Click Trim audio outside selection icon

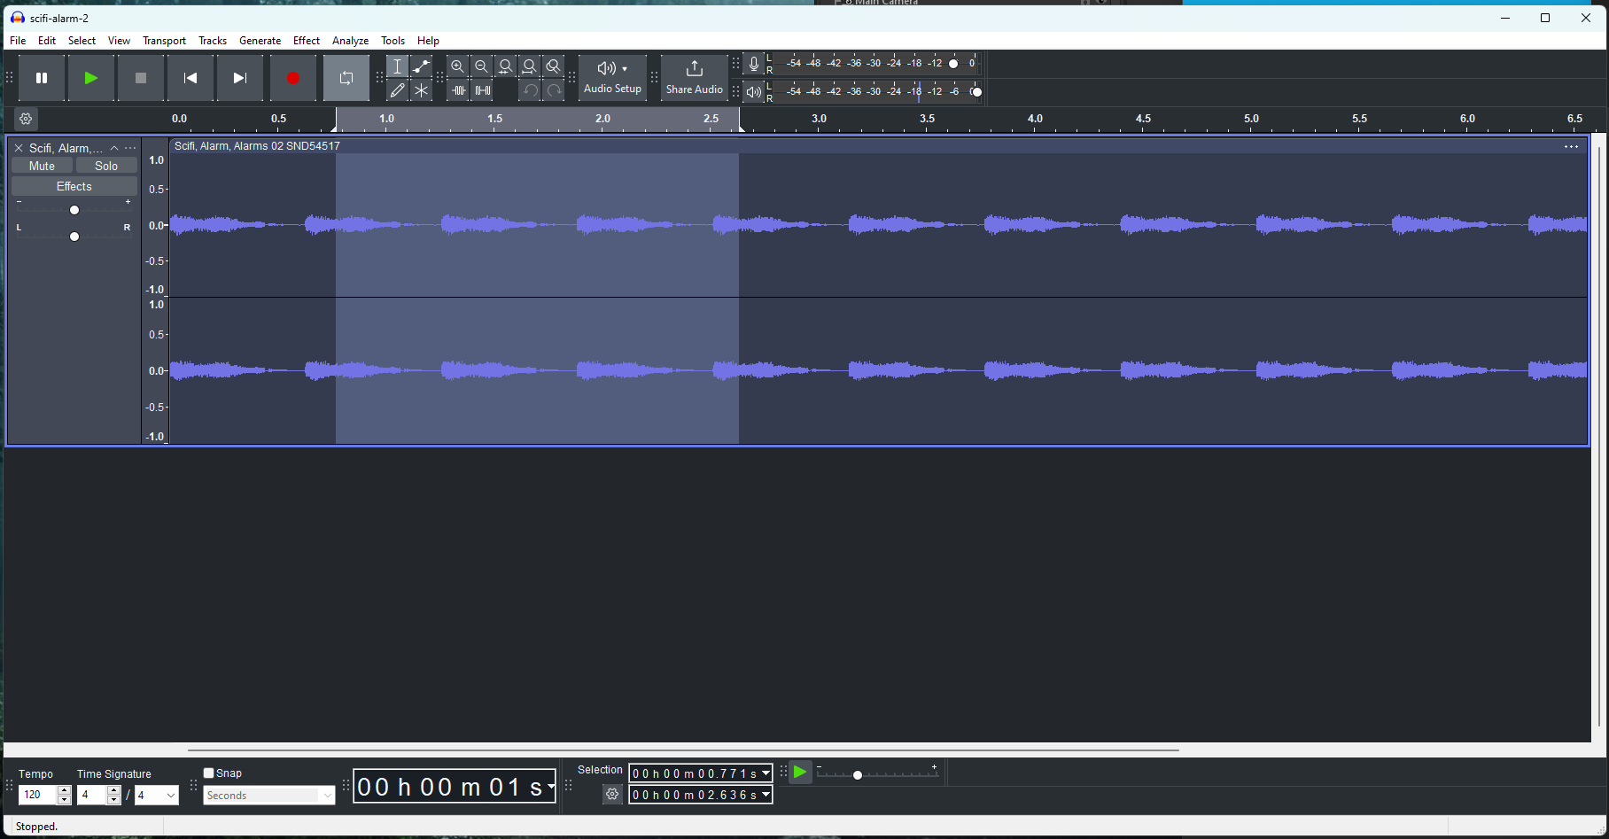pos(458,90)
